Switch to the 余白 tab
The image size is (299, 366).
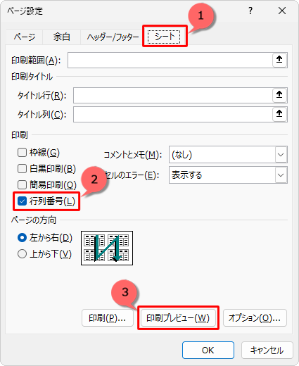pyautogui.click(x=61, y=37)
